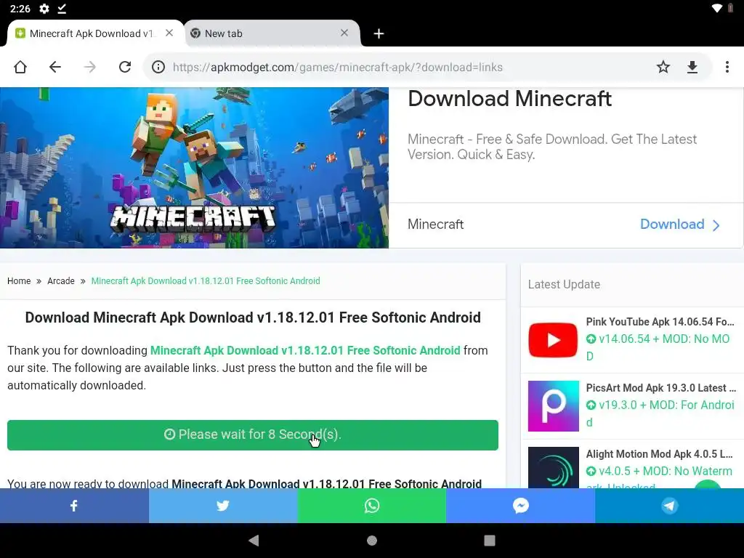Click the v19.3.0 + MOD version text
The image size is (744, 558).
pyautogui.click(x=660, y=413)
